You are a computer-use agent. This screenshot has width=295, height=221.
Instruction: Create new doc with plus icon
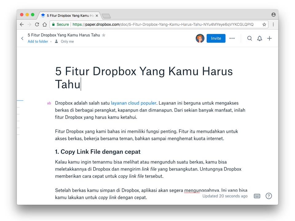tap(269, 38)
